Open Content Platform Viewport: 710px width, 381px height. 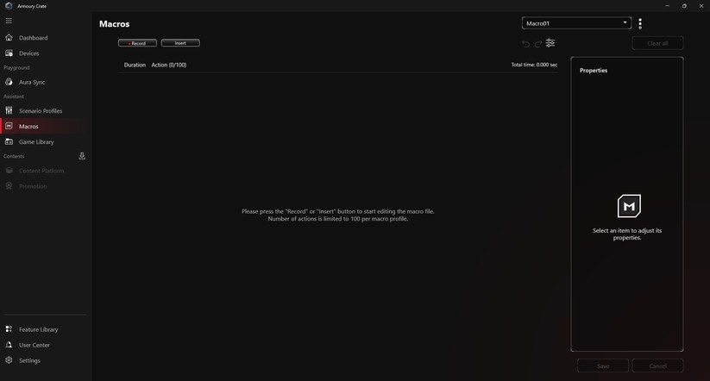pyautogui.click(x=41, y=171)
